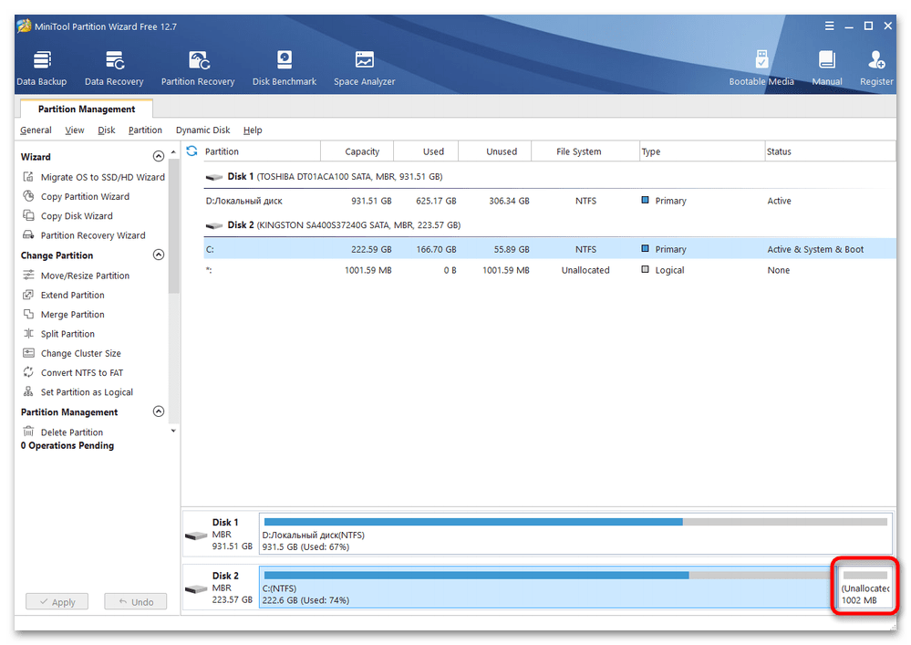Open the Dynamic Disk menu
This screenshot has width=911, height=645.
[x=202, y=130]
